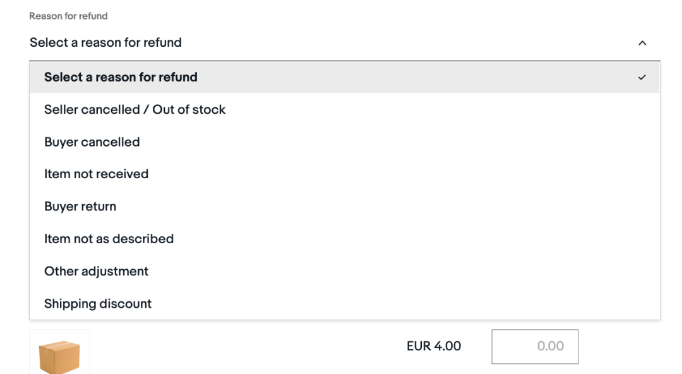The image size is (682, 374).
Task: Pick 'Item not received' from the list
Action: [96, 174]
